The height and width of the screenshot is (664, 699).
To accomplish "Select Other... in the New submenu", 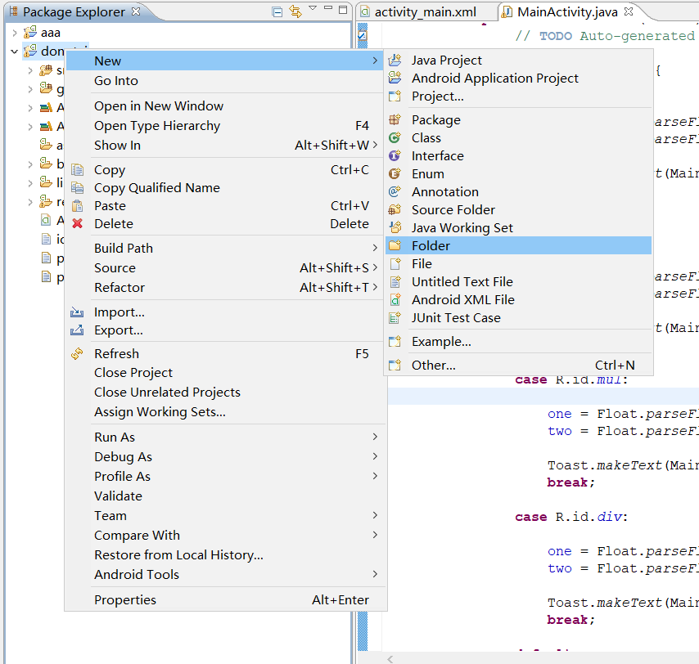I will point(518,366).
